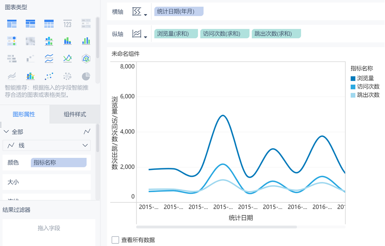Click the 跳出次数 legend color swatch

pos(353,95)
